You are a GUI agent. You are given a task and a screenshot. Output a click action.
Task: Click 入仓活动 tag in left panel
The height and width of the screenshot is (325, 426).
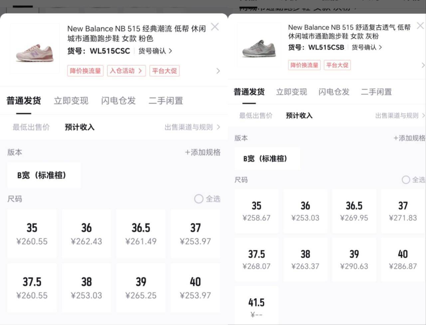tap(126, 71)
